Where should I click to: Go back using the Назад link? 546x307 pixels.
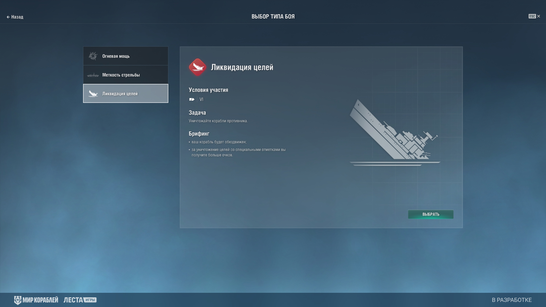[15, 17]
